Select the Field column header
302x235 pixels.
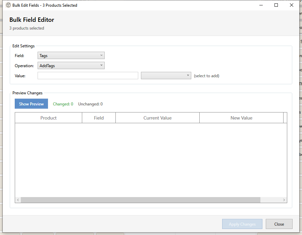[99, 117]
